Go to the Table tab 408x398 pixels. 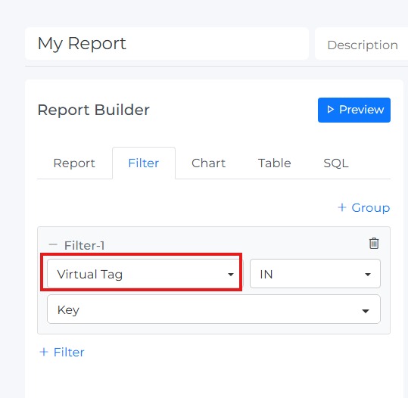pyautogui.click(x=275, y=163)
